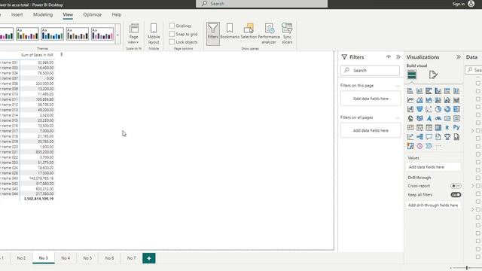Click the title bar Search box
This screenshot has height=271, width=482.
[261, 4]
